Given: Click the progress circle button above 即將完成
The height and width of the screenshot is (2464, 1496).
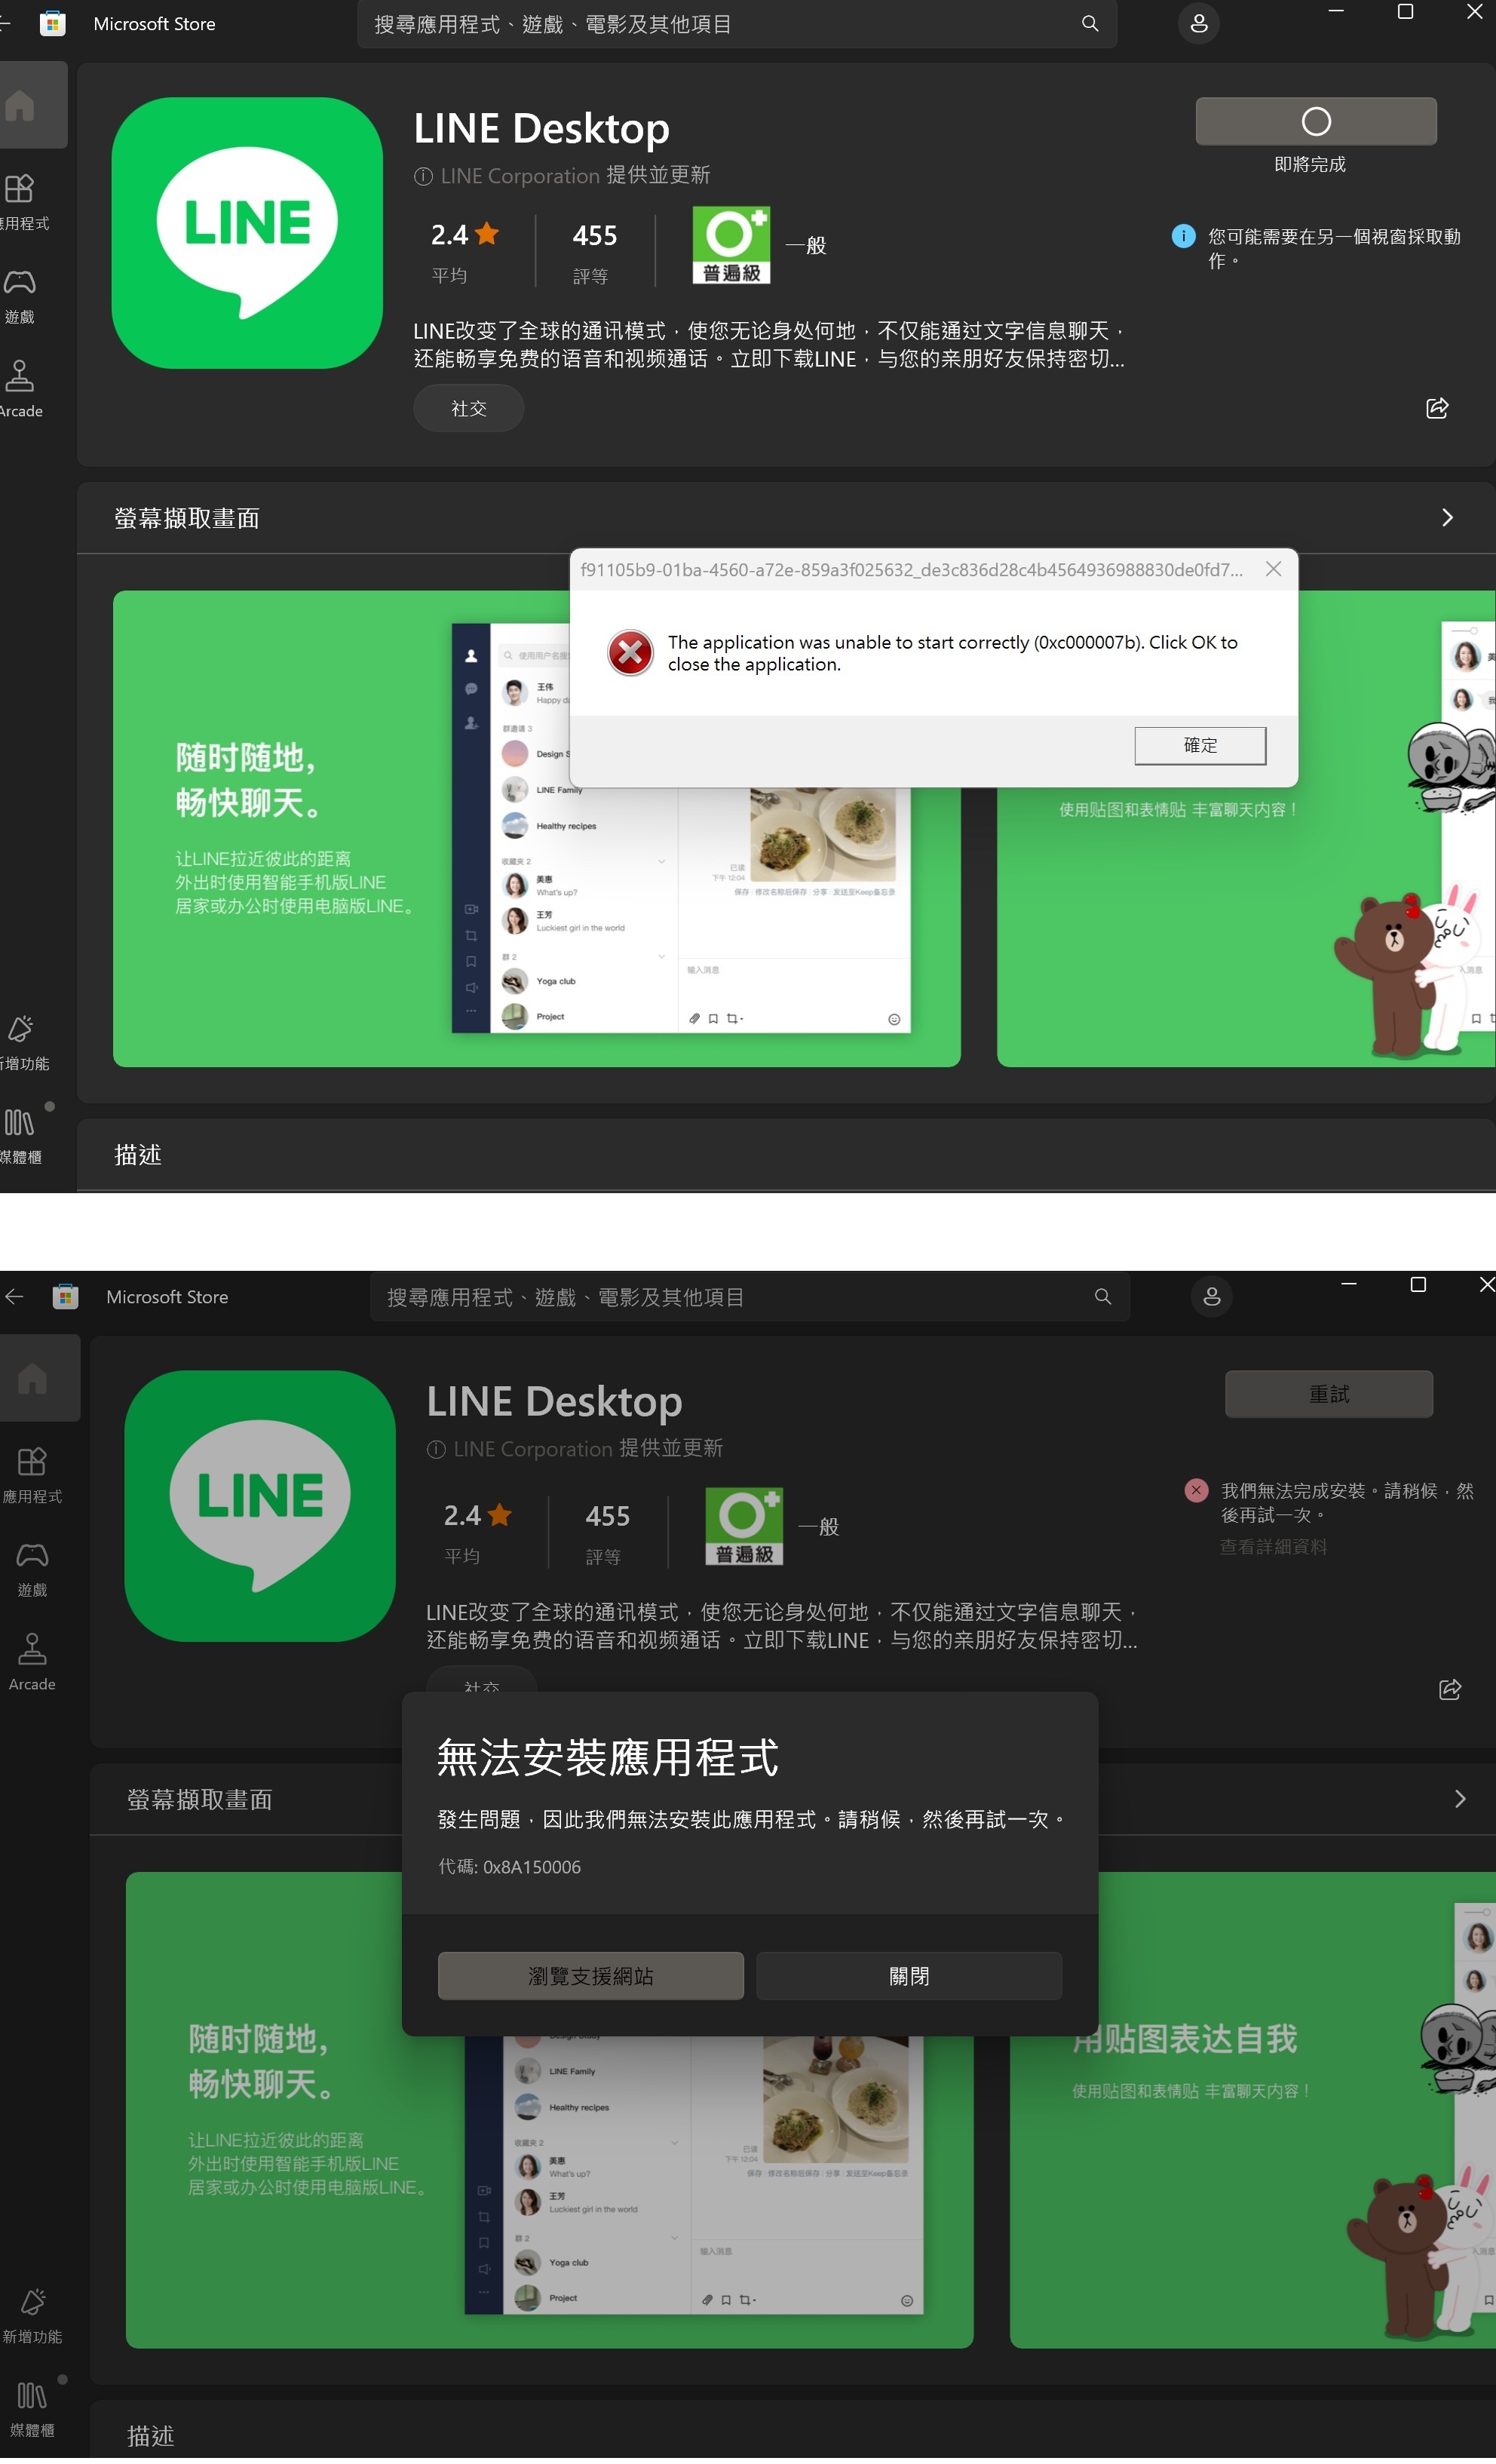Looking at the screenshot, I should pos(1316,122).
